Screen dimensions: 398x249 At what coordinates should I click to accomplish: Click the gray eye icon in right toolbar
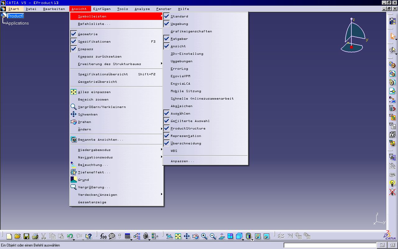(392, 175)
